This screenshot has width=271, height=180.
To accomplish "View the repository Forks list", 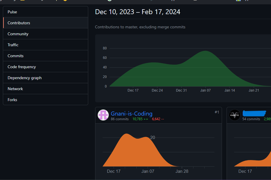I will [x=12, y=100].
